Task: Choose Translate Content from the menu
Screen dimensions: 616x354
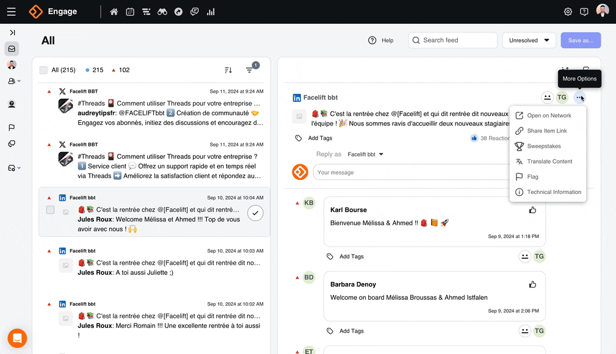Action: [548, 162]
